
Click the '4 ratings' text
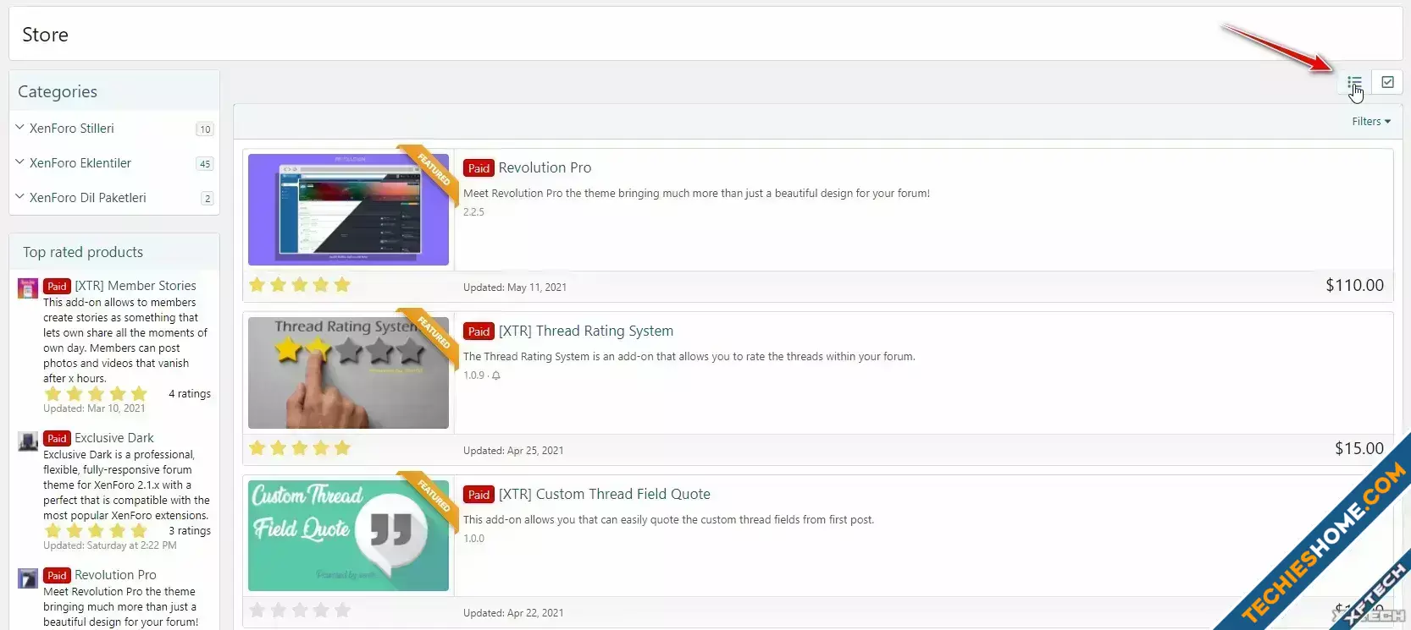click(190, 394)
